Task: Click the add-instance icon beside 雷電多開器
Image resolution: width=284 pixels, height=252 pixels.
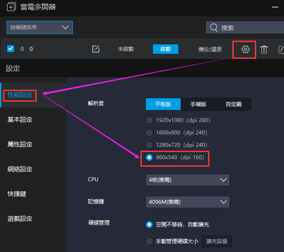Action: (11, 7)
